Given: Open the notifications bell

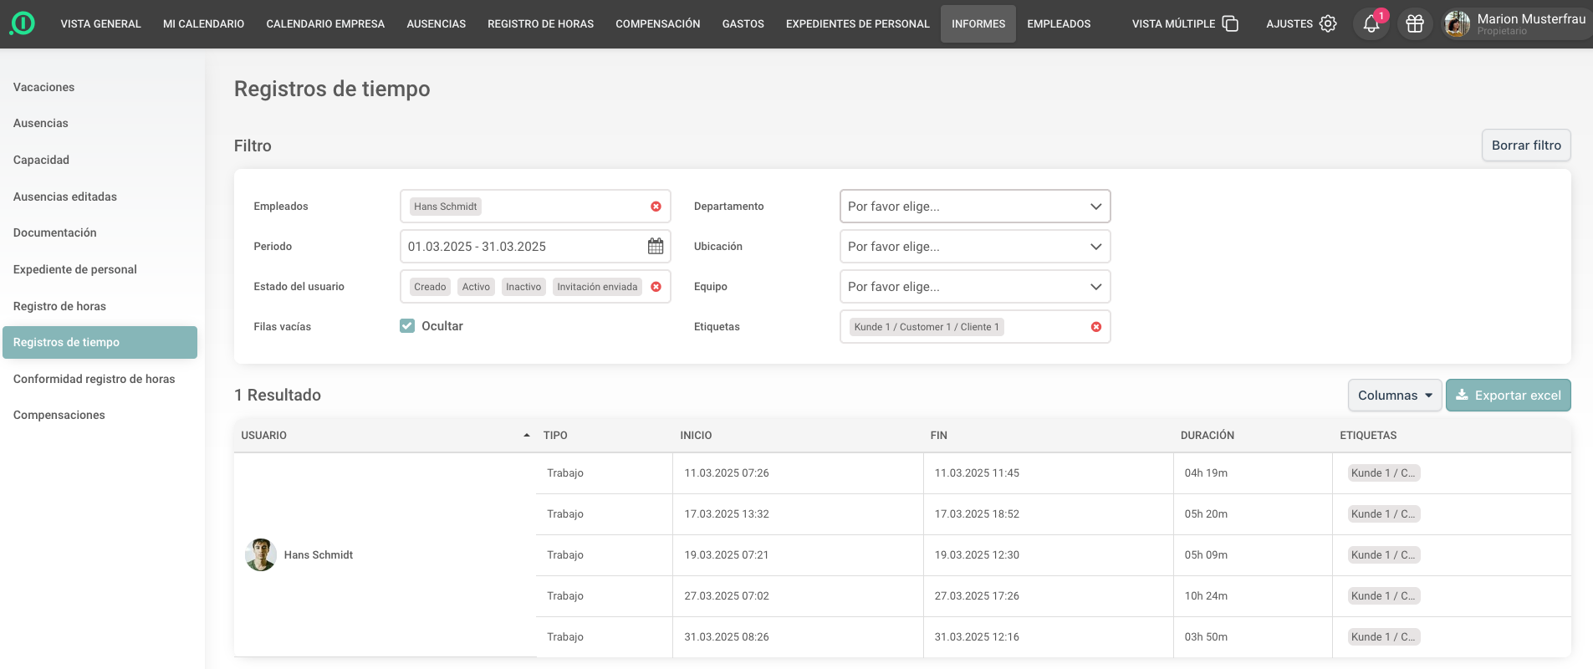Looking at the screenshot, I should point(1371,24).
